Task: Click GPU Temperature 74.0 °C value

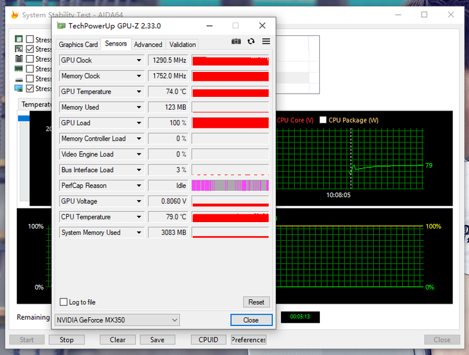Action: pos(168,91)
